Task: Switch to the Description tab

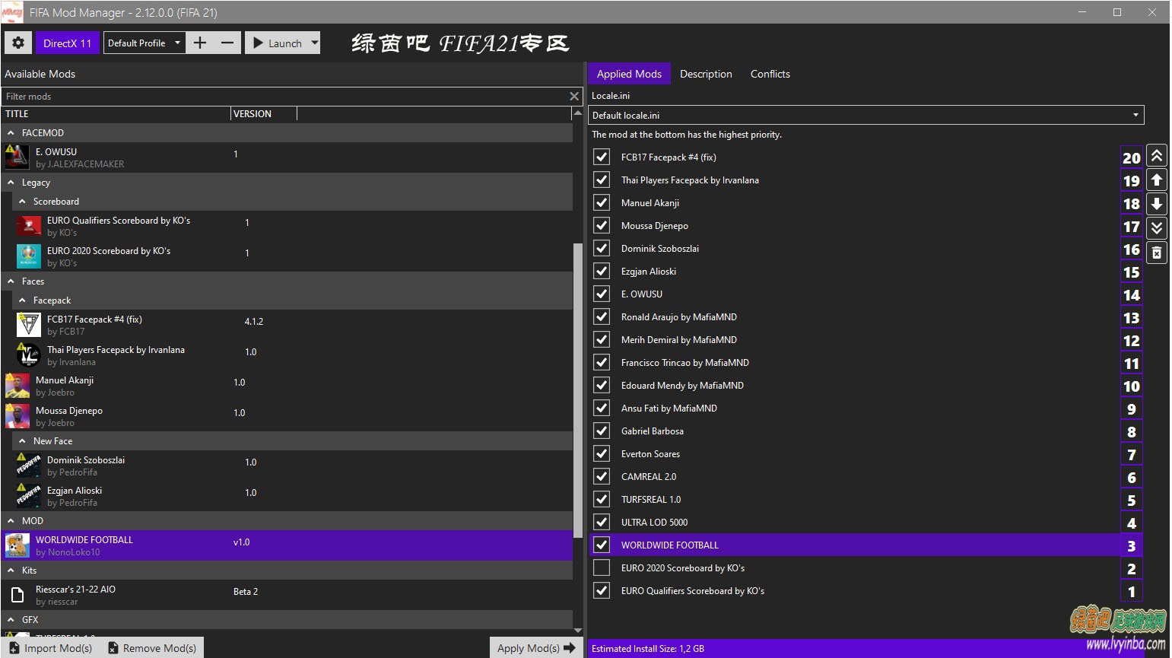Action: (x=706, y=74)
